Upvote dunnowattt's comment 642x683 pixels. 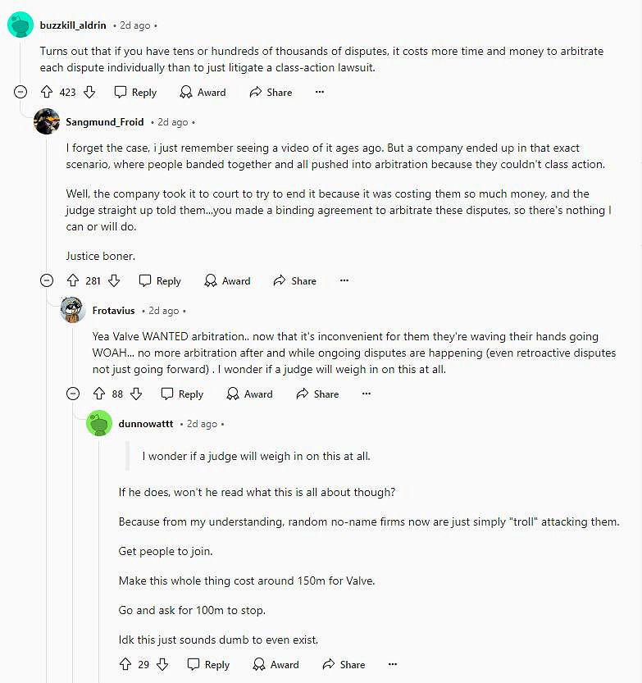125,665
